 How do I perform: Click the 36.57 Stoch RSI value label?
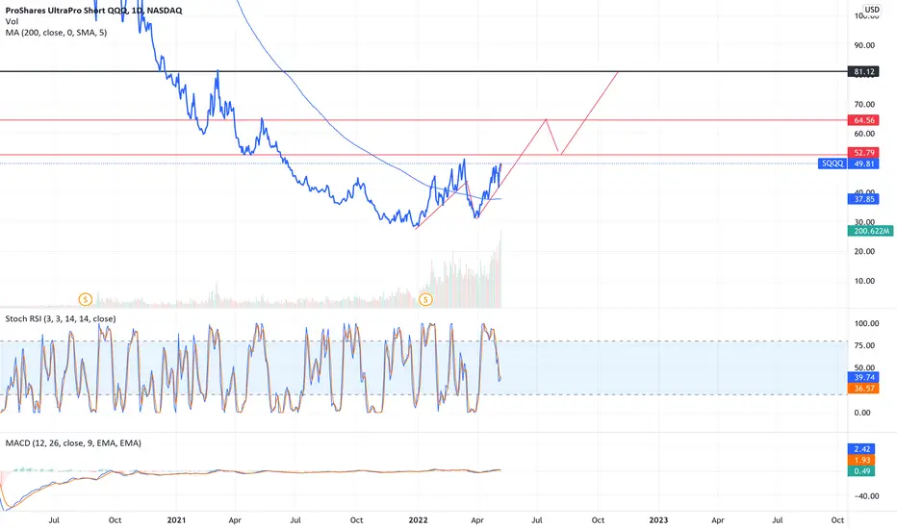(864, 389)
